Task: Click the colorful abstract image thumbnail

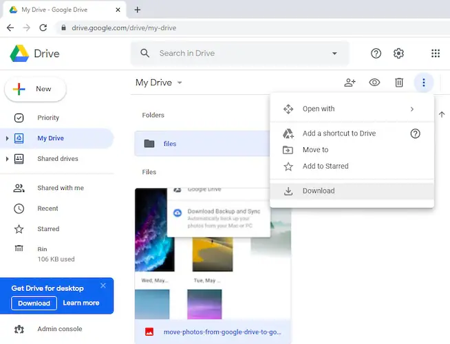Action: pyautogui.click(x=154, y=230)
